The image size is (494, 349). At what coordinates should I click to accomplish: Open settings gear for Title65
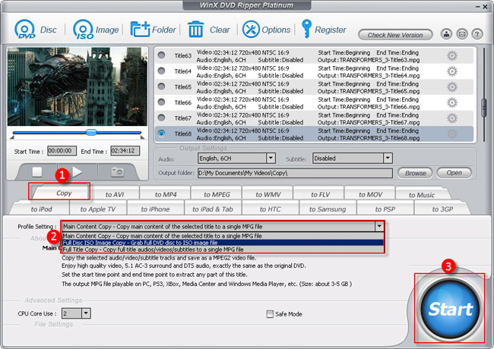click(452, 87)
